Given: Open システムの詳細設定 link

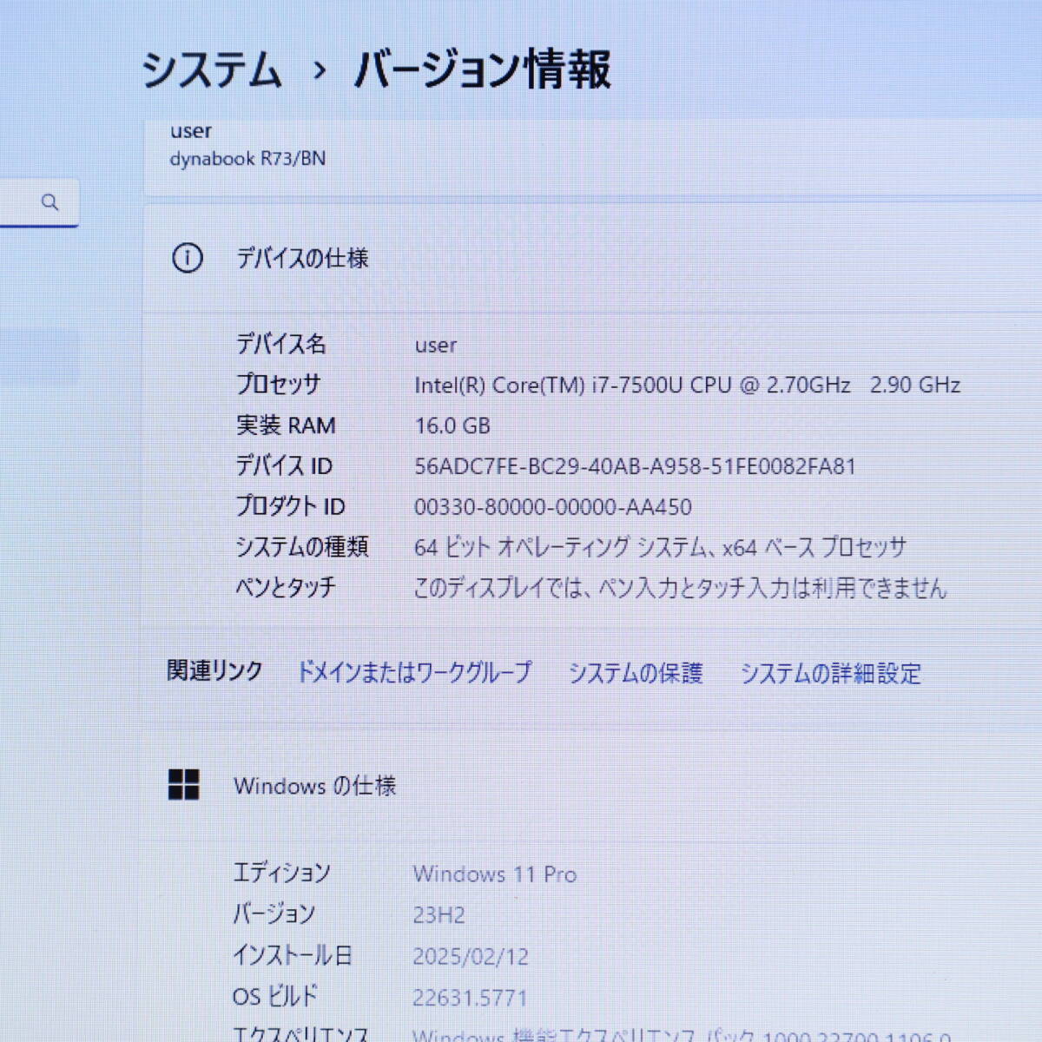Looking at the screenshot, I should pyautogui.click(x=831, y=673).
